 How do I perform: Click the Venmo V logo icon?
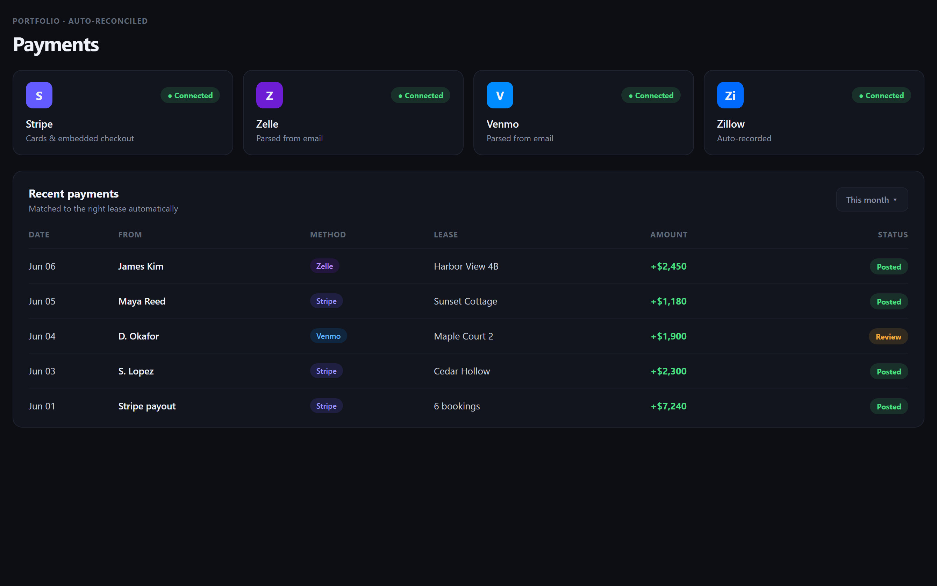click(x=500, y=95)
